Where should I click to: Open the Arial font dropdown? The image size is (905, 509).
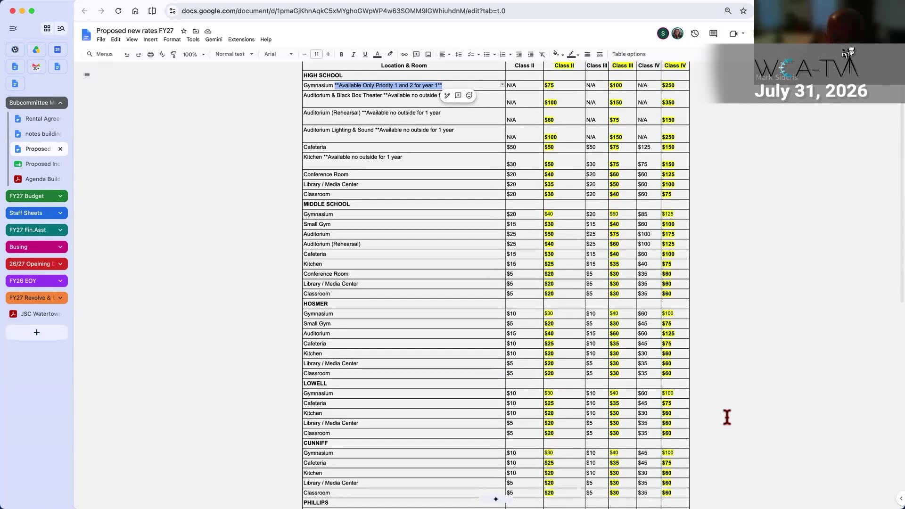[x=278, y=54]
